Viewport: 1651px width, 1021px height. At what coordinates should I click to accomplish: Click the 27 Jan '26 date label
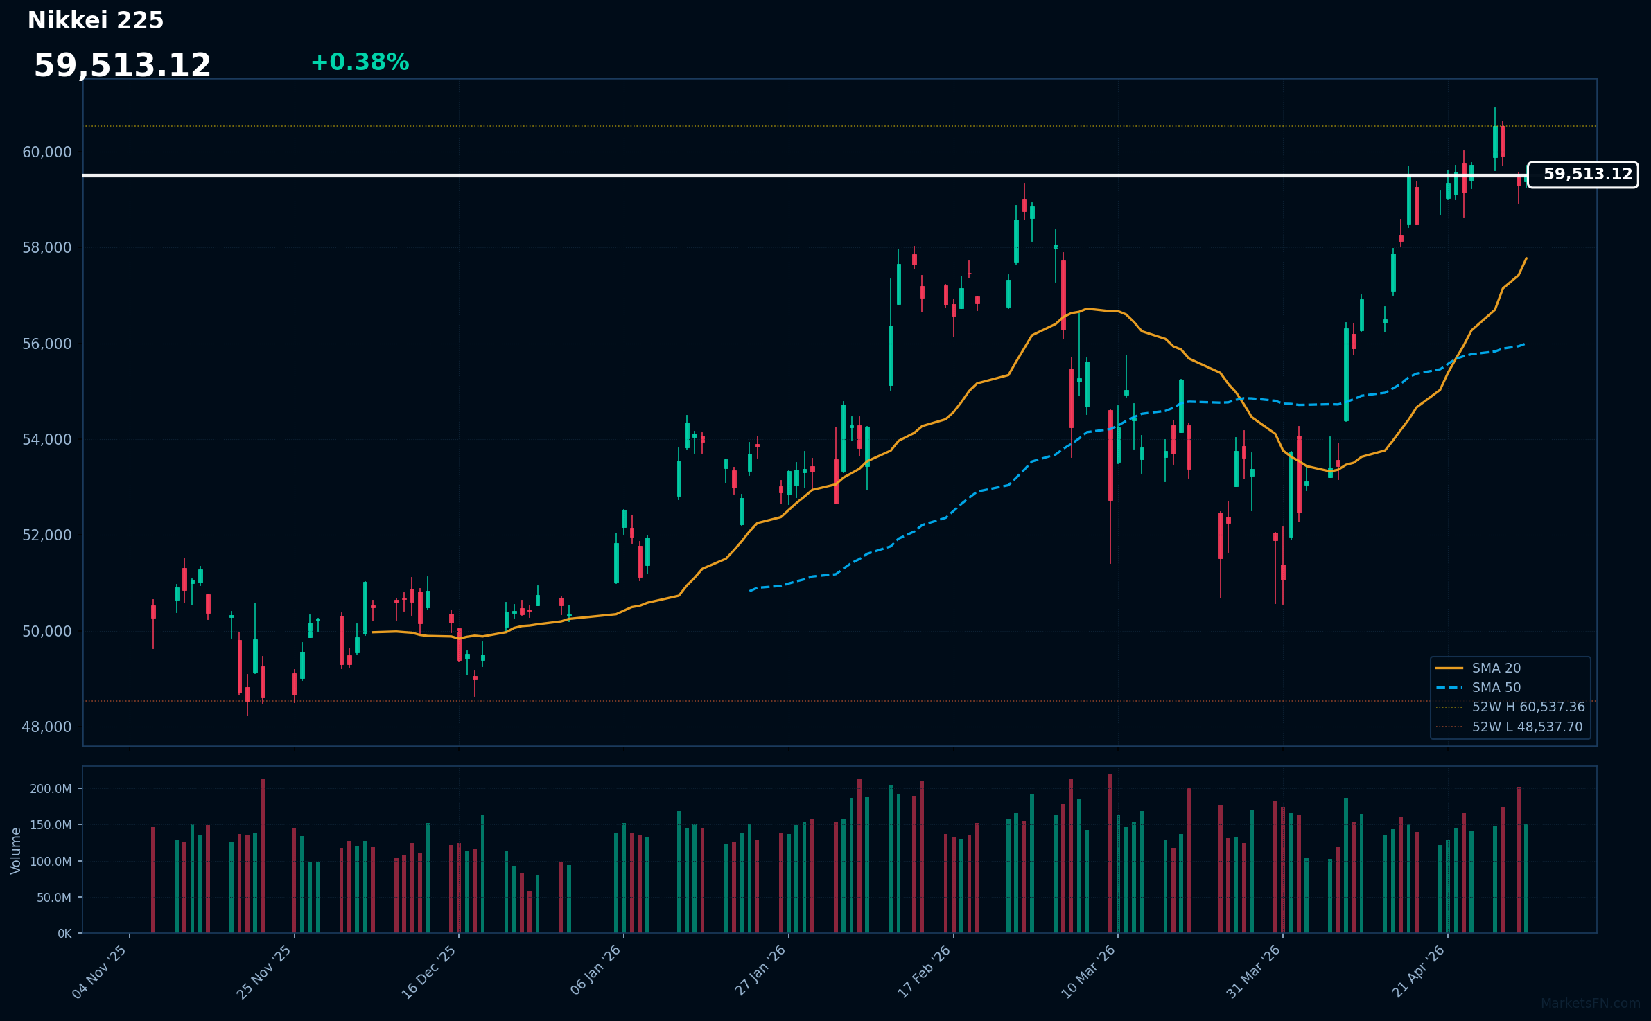coord(760,970)
